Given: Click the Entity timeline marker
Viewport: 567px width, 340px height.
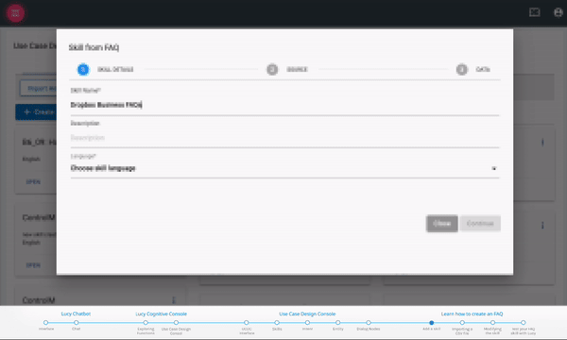Looking at the screenshot, I should click(x=337, y=322).
